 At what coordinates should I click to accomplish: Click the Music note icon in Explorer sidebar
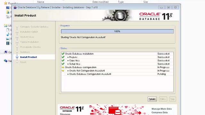[8, 34]
